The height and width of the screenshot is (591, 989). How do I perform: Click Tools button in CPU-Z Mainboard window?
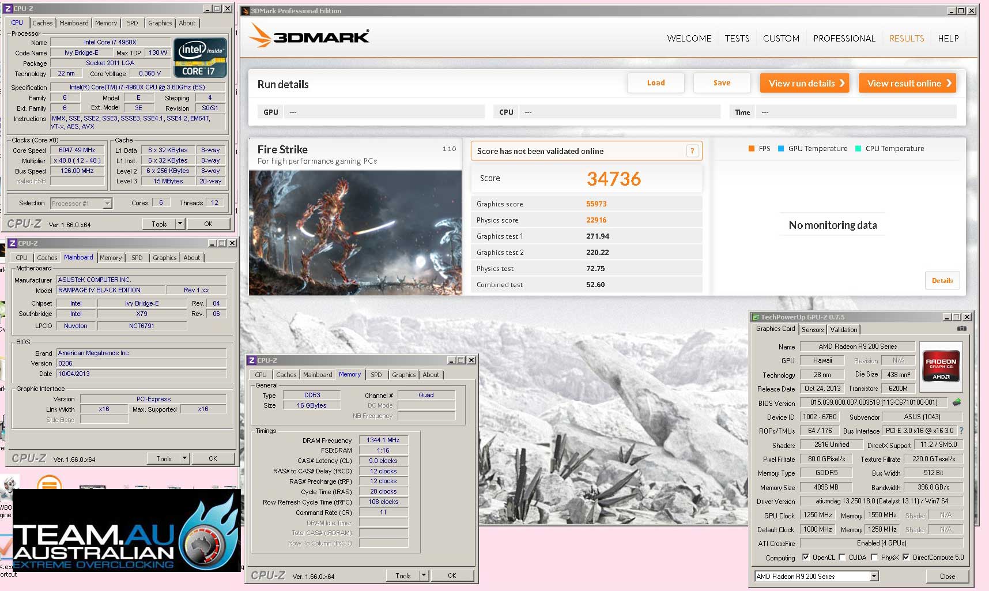click(x=164, y=458)
